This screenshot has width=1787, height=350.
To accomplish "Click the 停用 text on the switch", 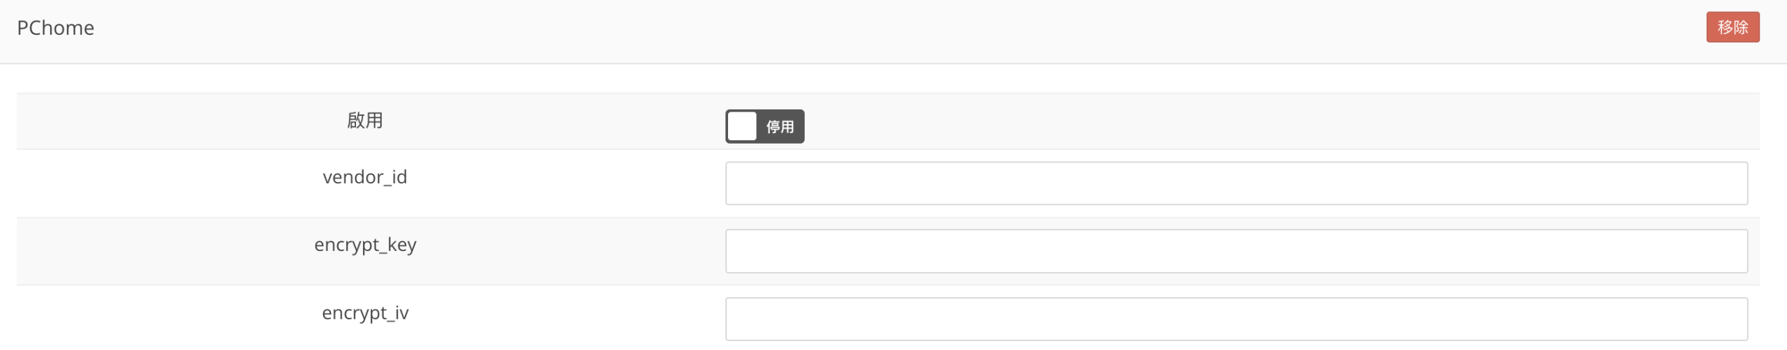I will click(x=780, y=127).
